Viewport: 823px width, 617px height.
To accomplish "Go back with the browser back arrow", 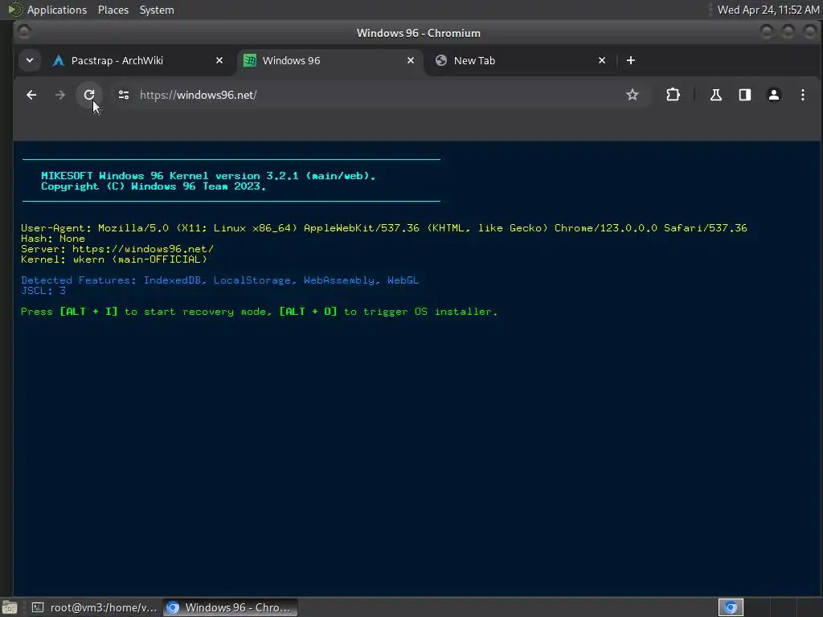I will tap(31, 95).
